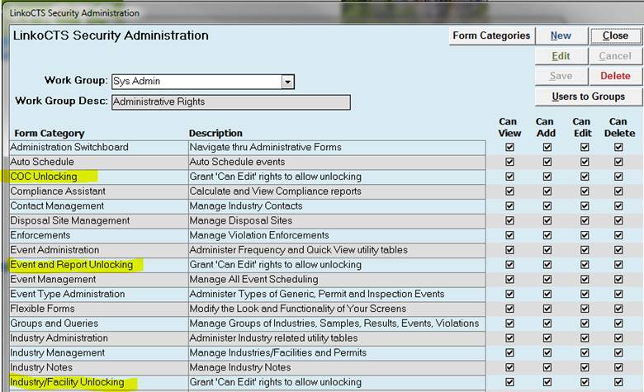Viewport: 644px width, 392px height.
Task: Toggle Can Add for Auto Schedule
Action: point(547,162)
